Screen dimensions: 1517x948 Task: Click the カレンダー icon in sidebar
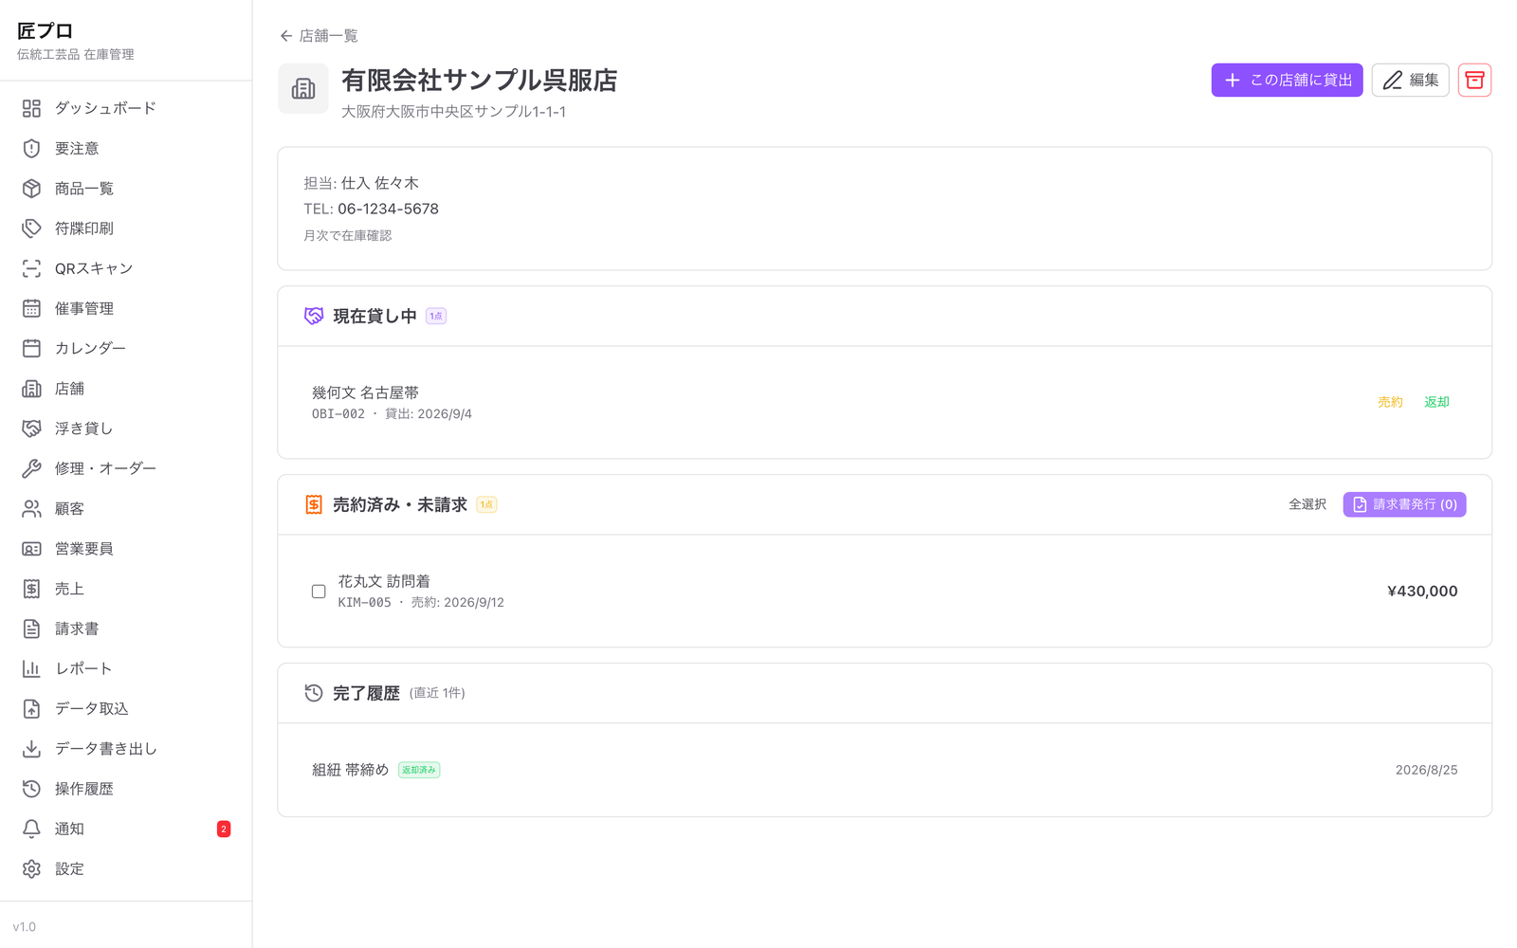point(31,348)
